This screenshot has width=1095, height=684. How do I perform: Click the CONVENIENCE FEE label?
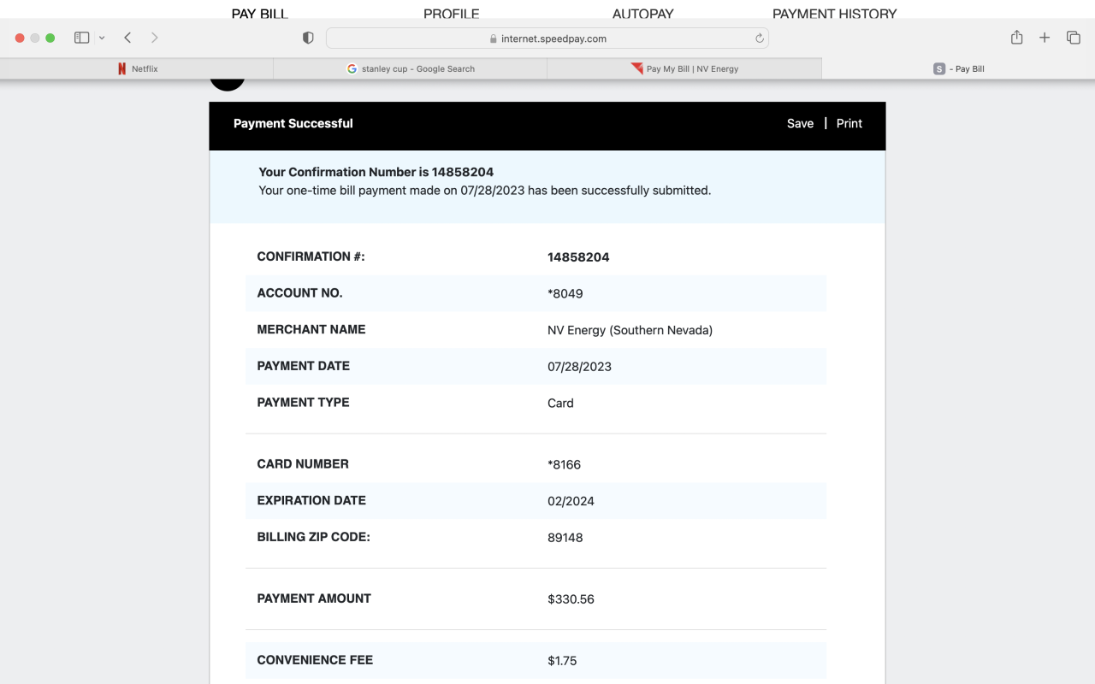tap(315, 660)
